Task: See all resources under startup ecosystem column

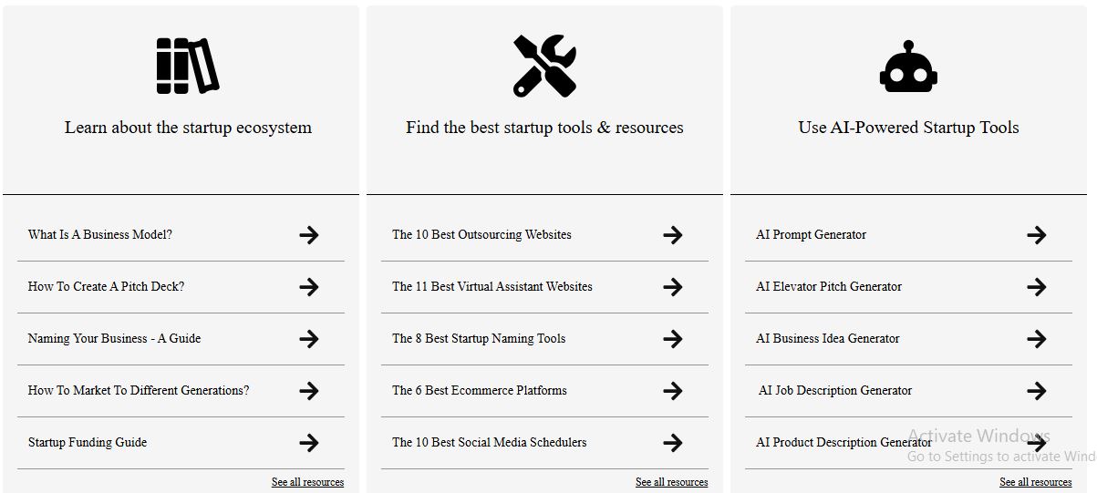Action: tap(307, 482)
